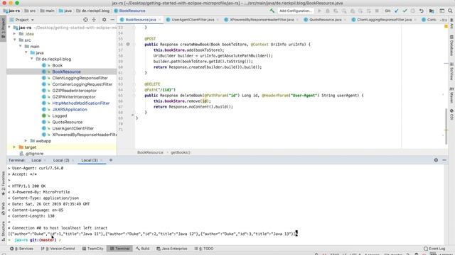Image resolution: width=455 pixels, height=255 pixels.
Task: Click the Git update project icon
Action: 397,11
